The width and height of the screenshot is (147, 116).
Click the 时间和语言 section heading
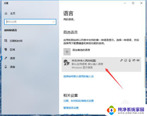tap(11, 30)
